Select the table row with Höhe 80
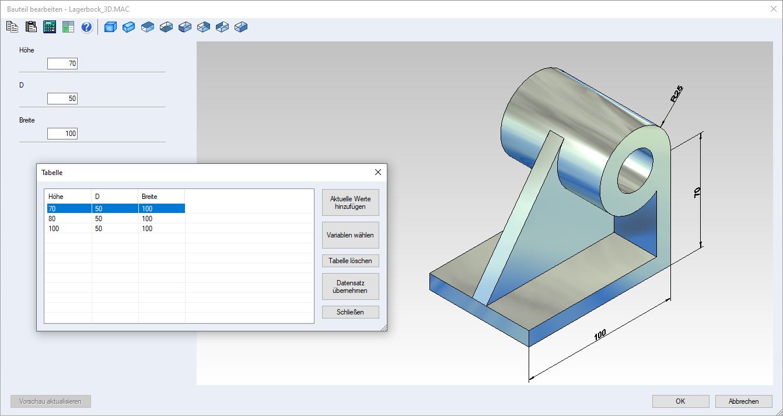Image resolution: width=783 pixels, height=416 pixels. pos(116,219)
